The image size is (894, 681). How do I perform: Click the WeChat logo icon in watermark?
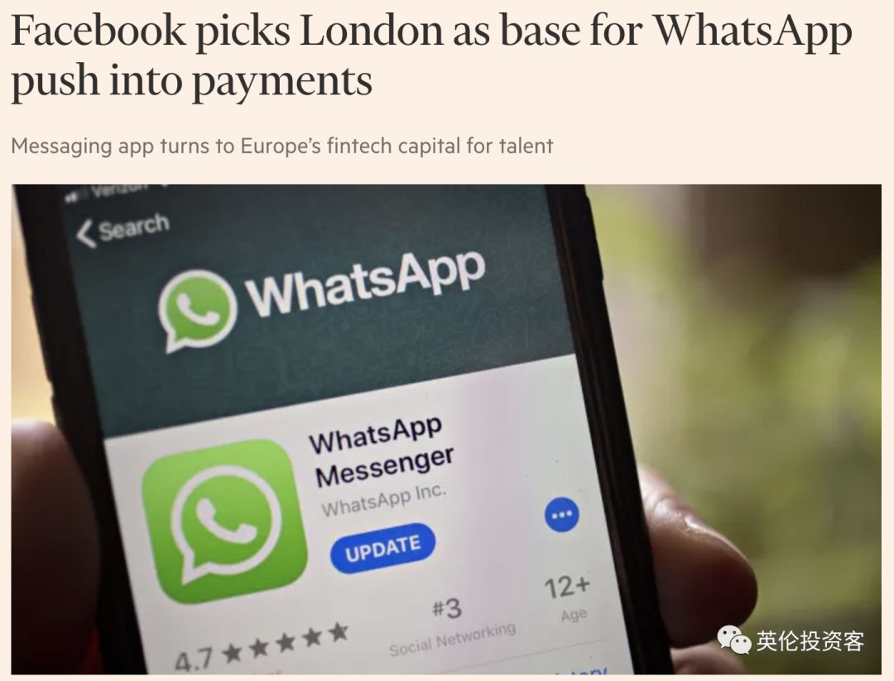733,640
